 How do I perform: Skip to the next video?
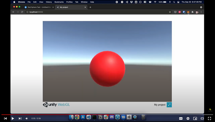tap(20, 118)
